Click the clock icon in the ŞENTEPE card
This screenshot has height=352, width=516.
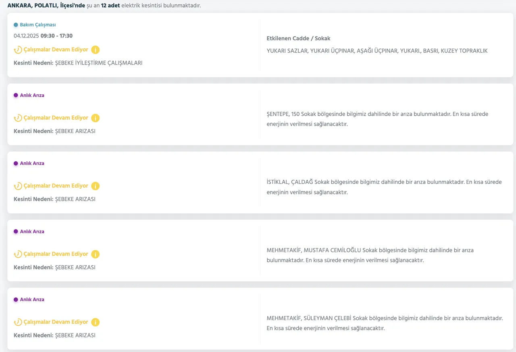click(x=18, y=118)
